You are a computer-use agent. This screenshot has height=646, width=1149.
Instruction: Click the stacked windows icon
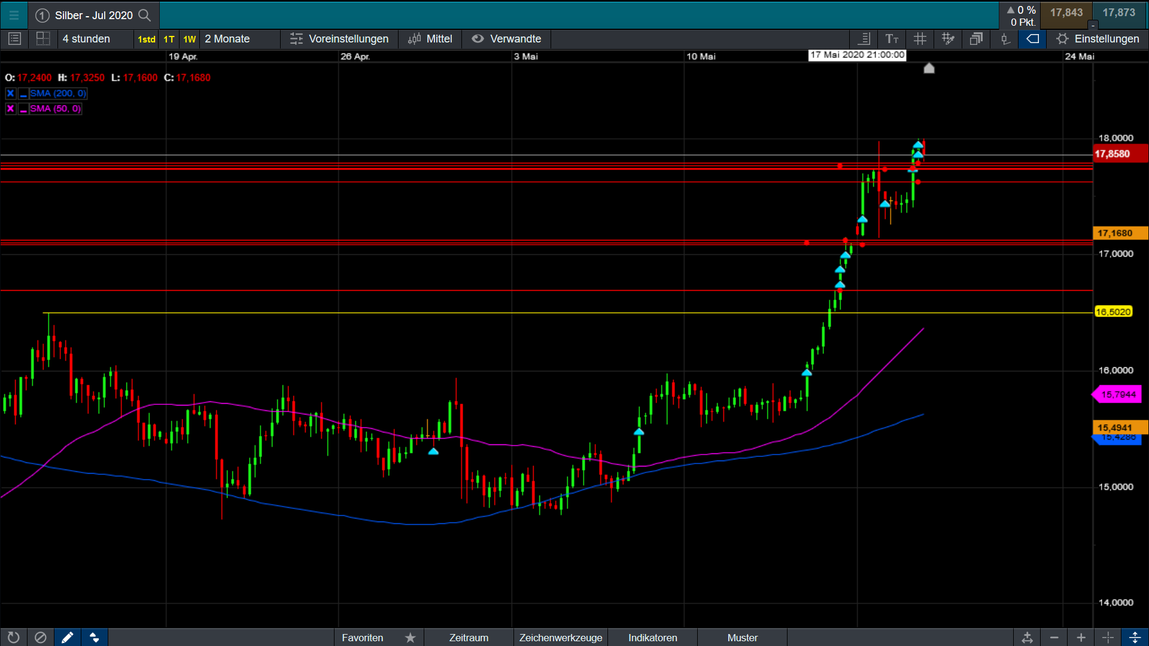click(x=976, y=39)
